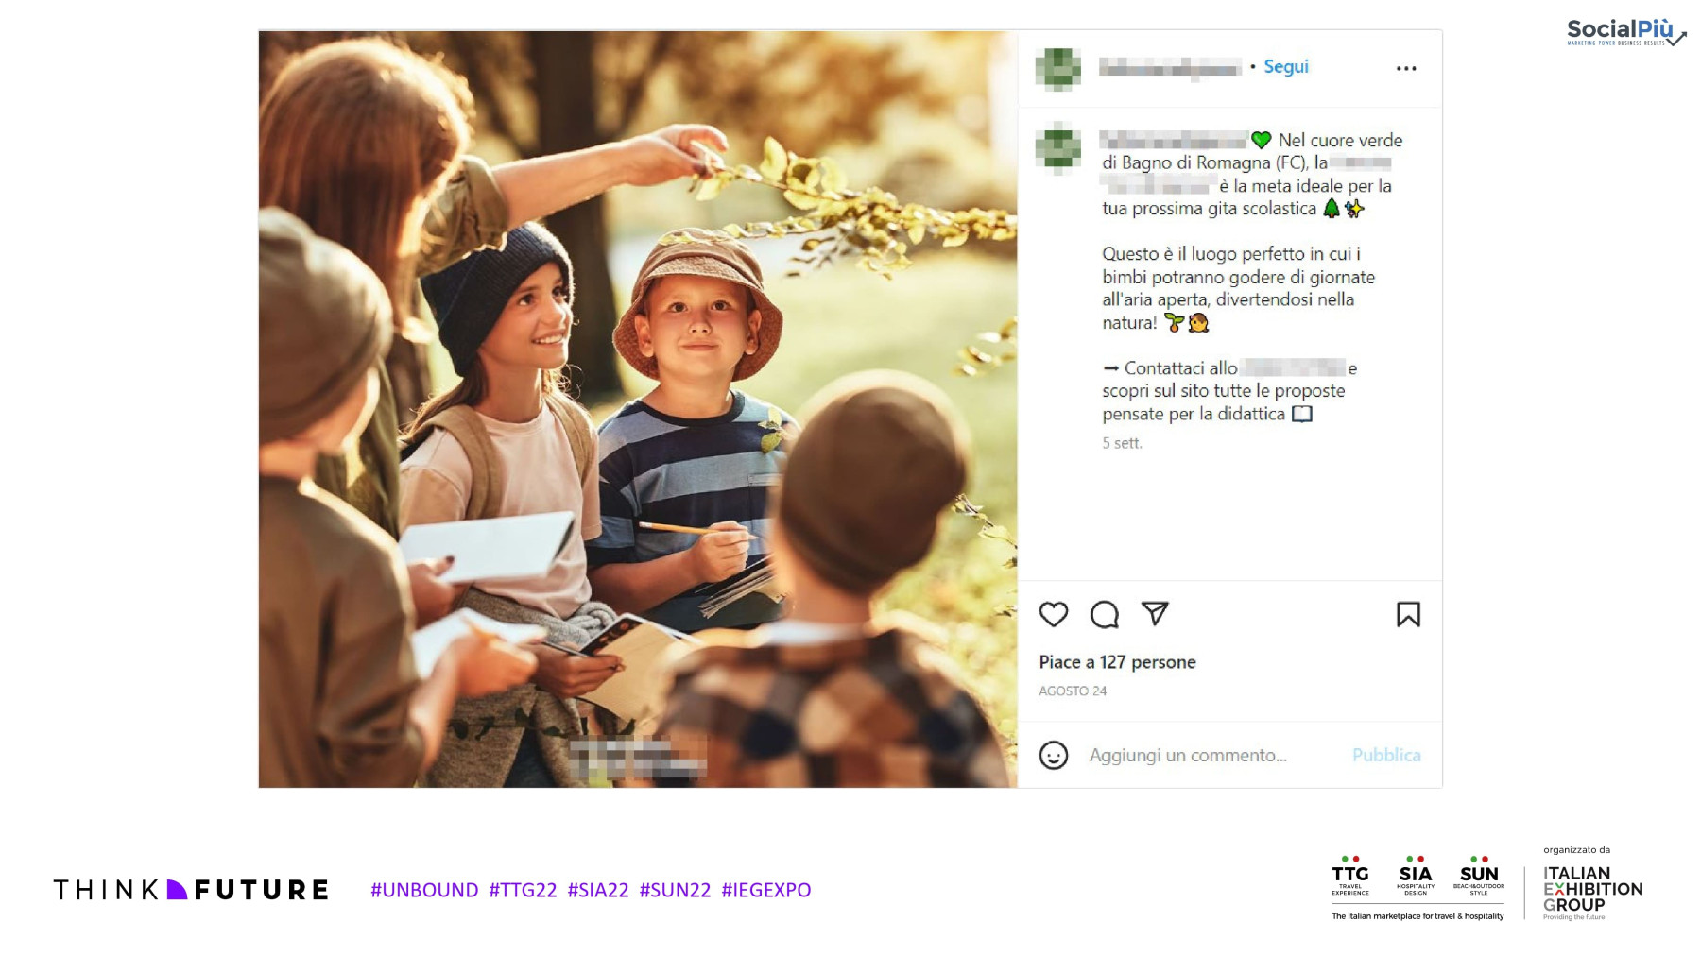Viewport: 1701px width, 956px height.
Task: Follow the account via Segui
Action: click(x=1286, y=67)
